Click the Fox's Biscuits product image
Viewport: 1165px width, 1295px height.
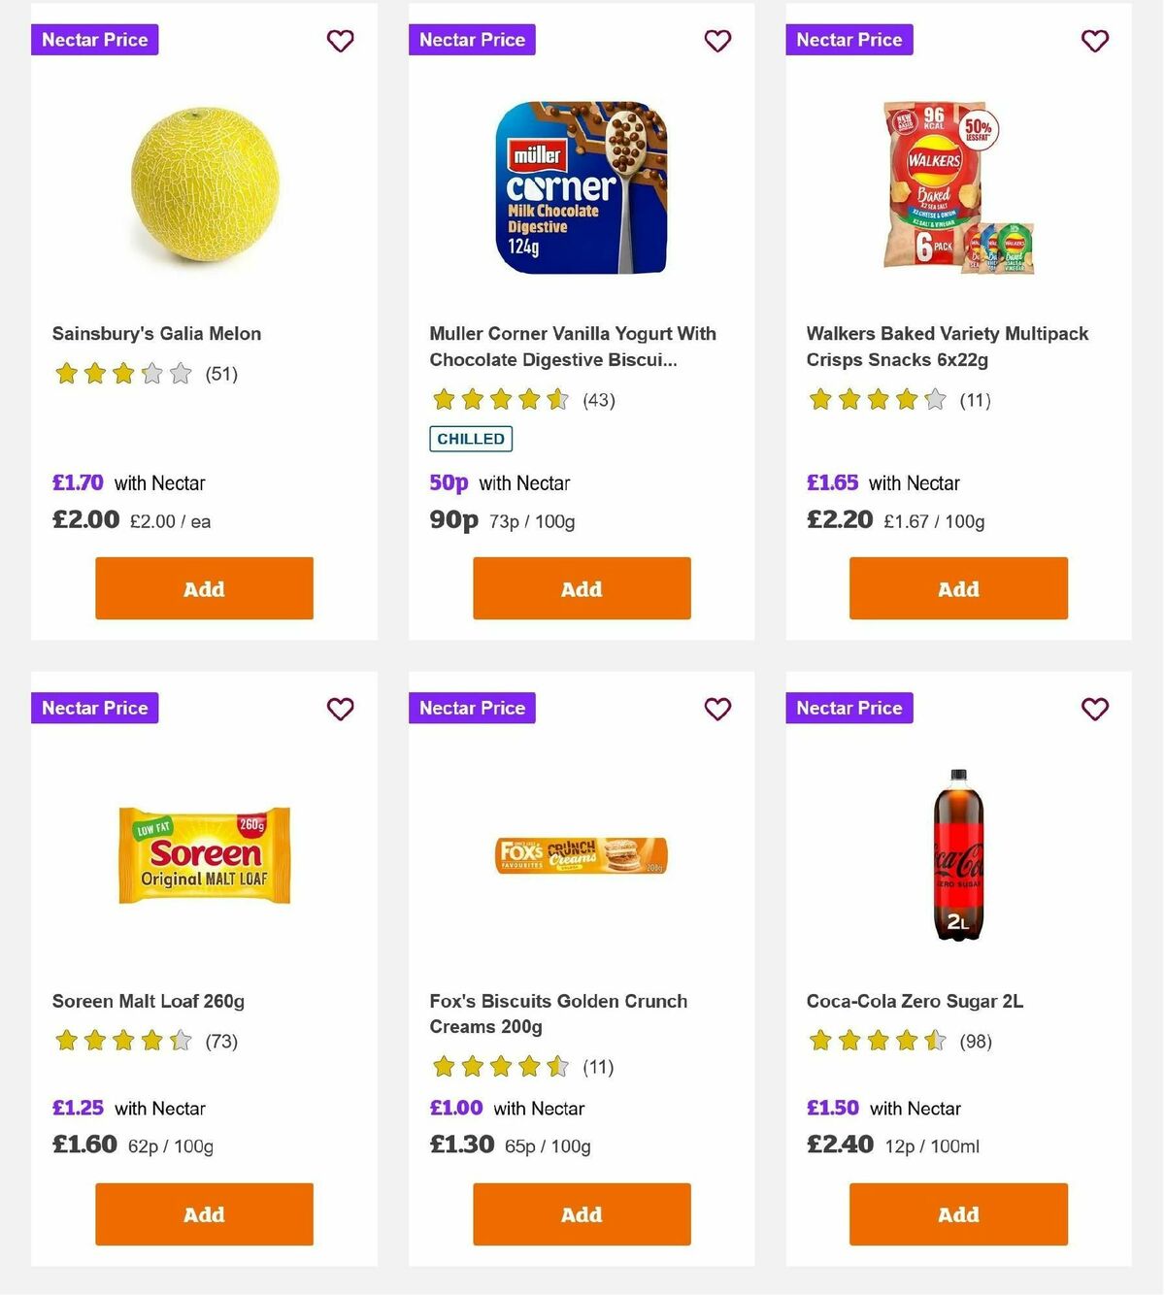[x=580, y=855]
